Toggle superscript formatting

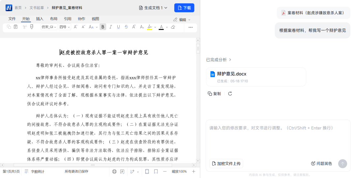[x=134, y=27]
